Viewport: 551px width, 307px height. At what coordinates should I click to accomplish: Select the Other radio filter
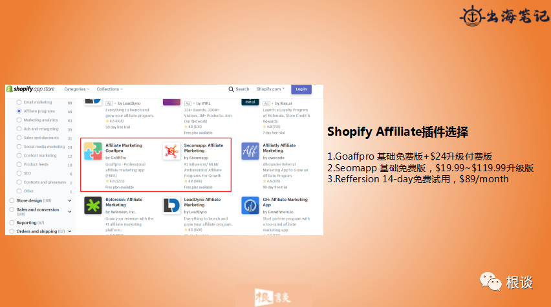click(x=19, y=191)
